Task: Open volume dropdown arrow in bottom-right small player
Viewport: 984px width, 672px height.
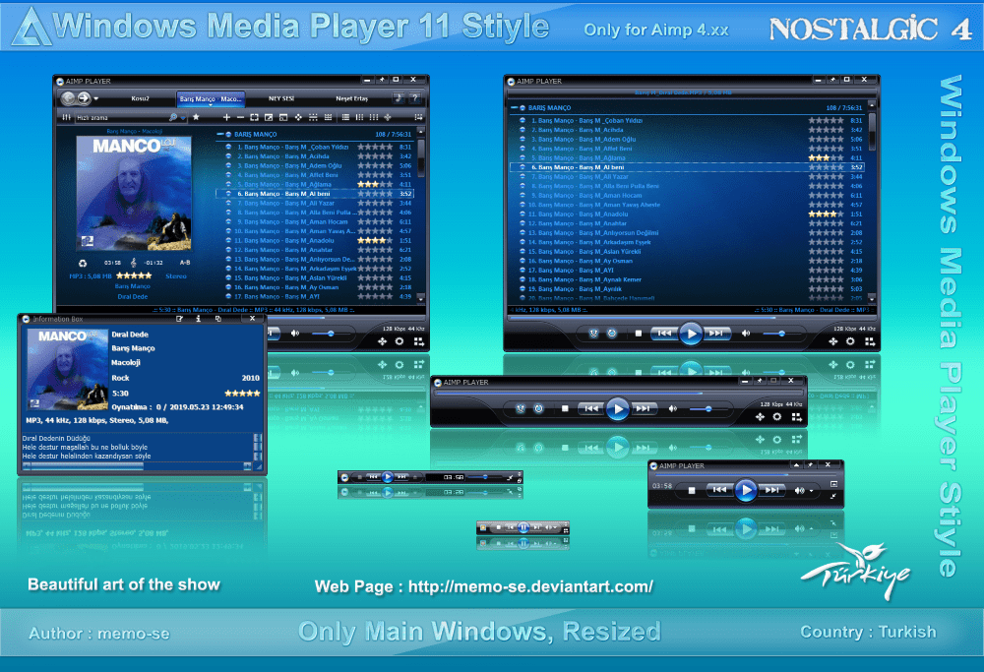Action: tap(811, 491)
